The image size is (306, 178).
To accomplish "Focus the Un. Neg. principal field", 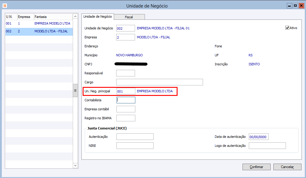I will tap(126, 91).
